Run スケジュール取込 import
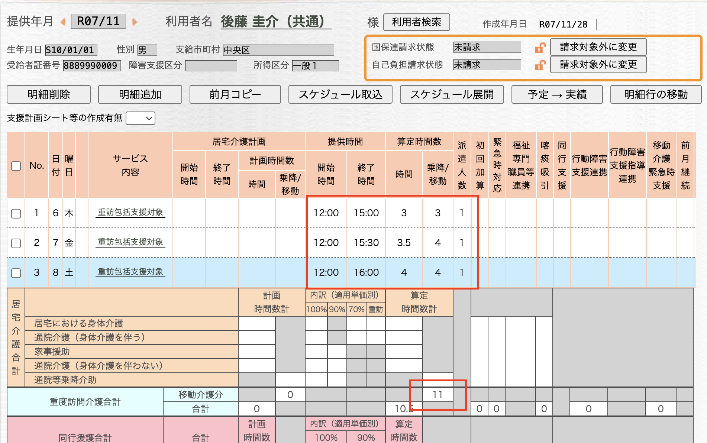 (341, 94)
